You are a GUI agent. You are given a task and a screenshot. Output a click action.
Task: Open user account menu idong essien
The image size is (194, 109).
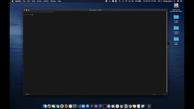coord(168,1)
